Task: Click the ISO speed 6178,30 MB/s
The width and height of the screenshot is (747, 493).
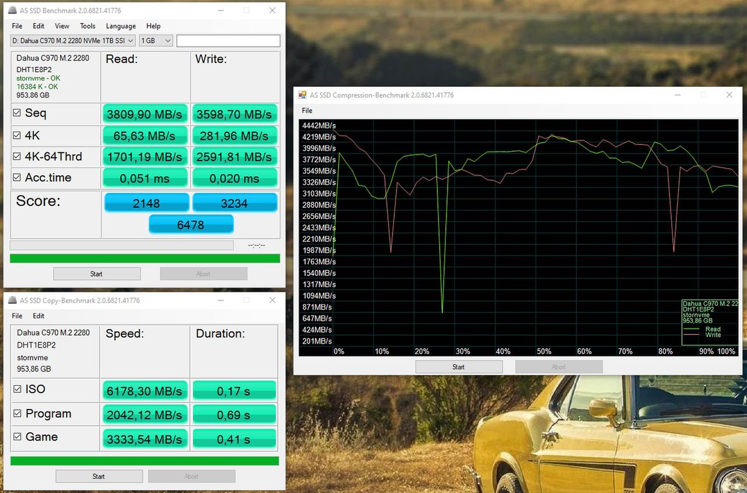Action: tap(145, 391)
